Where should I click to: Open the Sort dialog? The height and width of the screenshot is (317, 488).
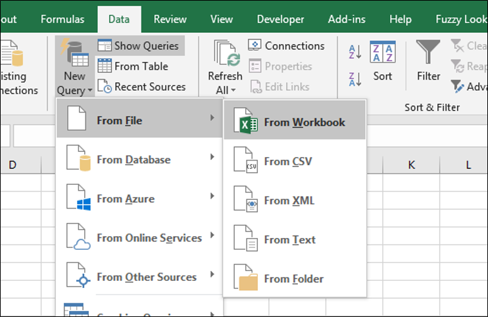[x=383, y=61]
